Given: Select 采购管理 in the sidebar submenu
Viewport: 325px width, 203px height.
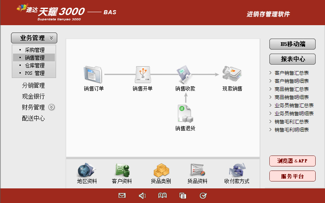Looking at the screenshot, I should [35, 50].
